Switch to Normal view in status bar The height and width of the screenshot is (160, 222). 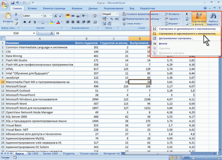[x=172, y=157]
